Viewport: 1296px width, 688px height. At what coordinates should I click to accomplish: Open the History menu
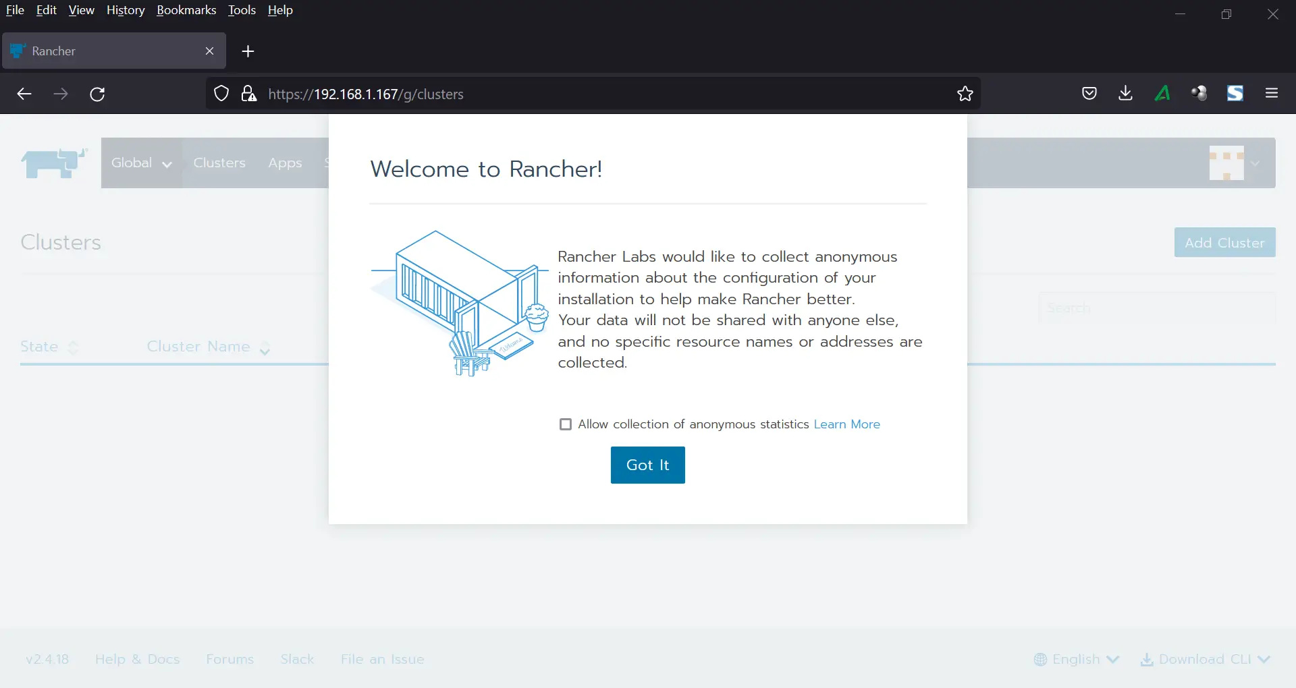126,10
